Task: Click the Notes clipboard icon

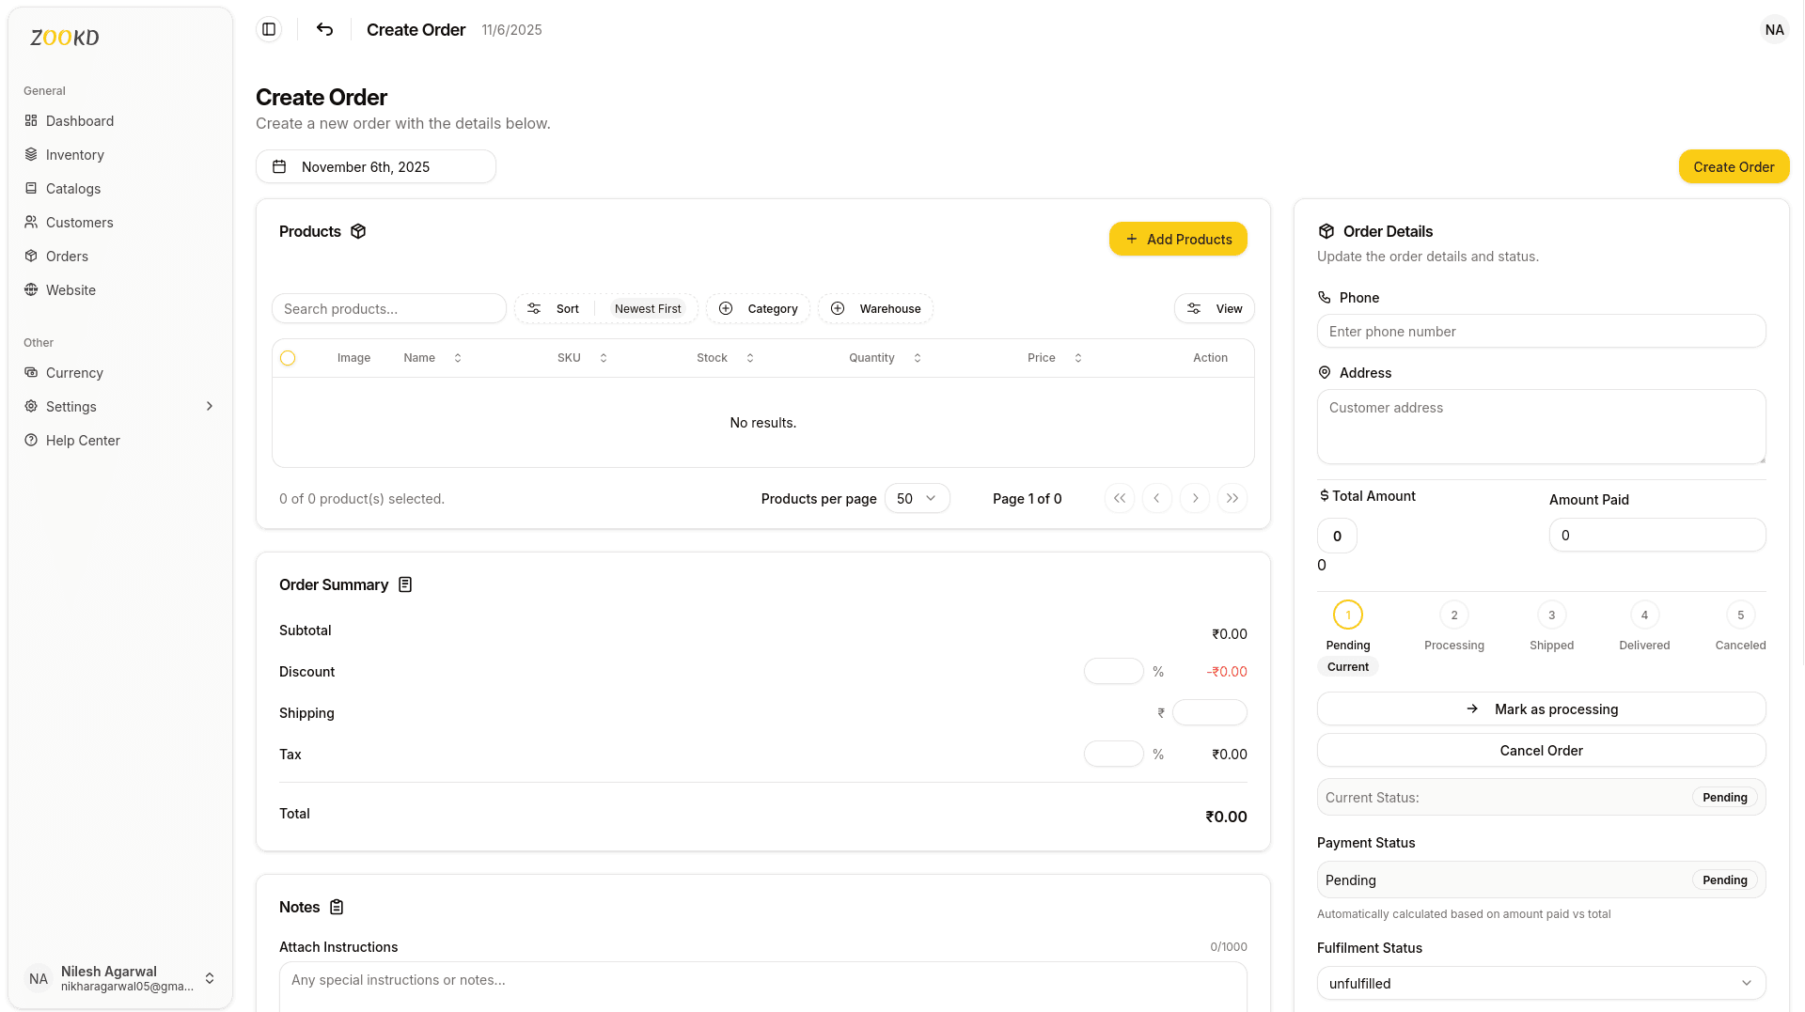Action: pyautogui.click(x=338, y=907)
